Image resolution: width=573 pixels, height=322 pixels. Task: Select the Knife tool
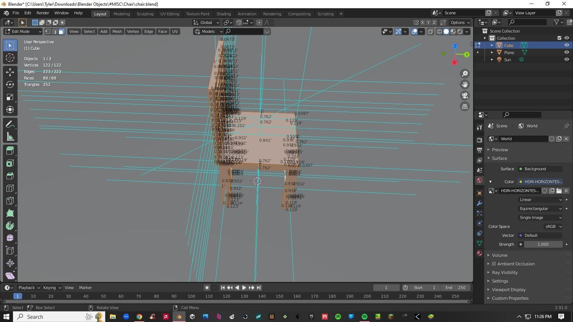pyautogui.click(x=10, y=201)
